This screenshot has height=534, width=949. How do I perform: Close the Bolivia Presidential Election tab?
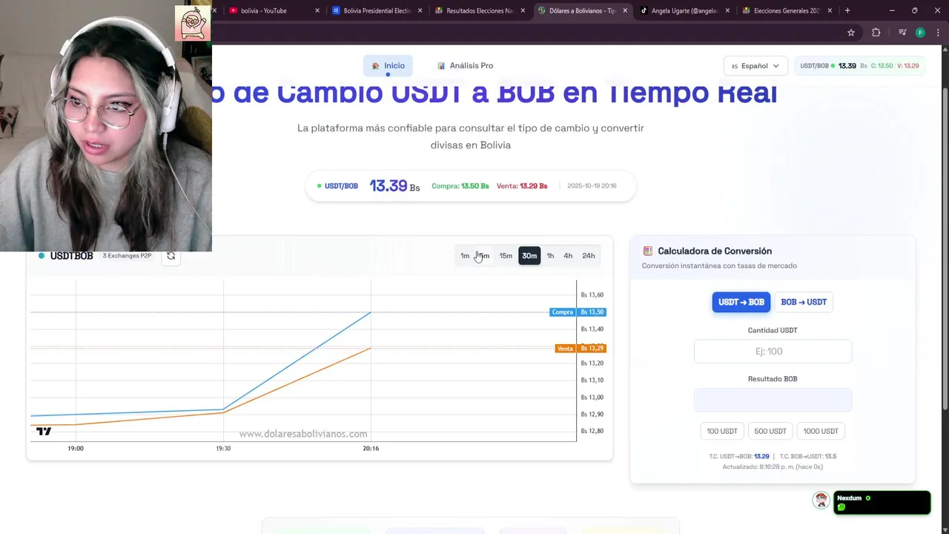click(420, 10)
